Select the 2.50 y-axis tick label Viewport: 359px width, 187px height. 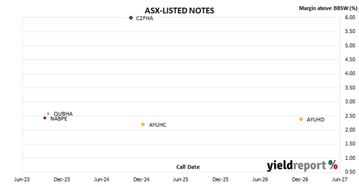point(350,116)
